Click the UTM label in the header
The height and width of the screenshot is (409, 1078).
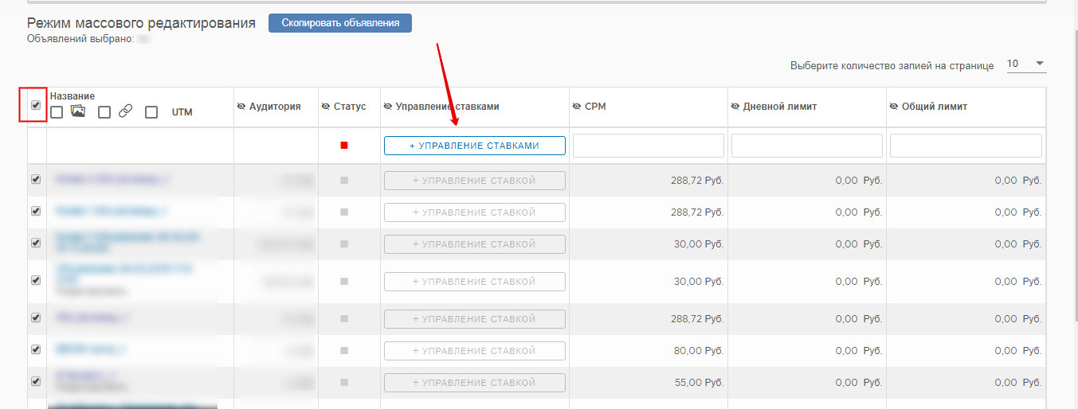click(x=182, y=113)
